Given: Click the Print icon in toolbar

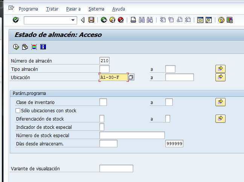Looking at the screenshot, I should [133, 20].
